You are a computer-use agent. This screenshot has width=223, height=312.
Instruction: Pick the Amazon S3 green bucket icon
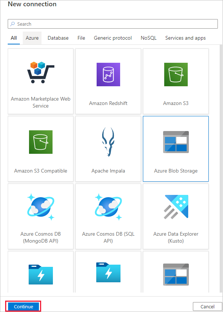[x=176, y=75]
